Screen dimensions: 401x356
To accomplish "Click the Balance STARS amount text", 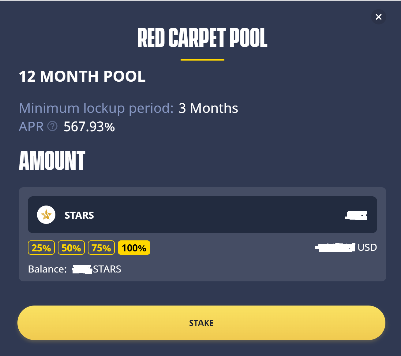I will (x=97, y=269).
